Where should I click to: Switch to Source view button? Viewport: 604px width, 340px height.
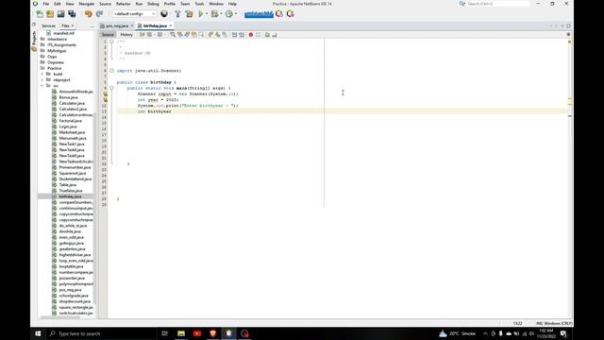(108, 35)
